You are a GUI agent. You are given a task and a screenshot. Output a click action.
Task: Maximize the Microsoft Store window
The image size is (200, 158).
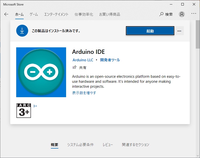tap(183, 4)
